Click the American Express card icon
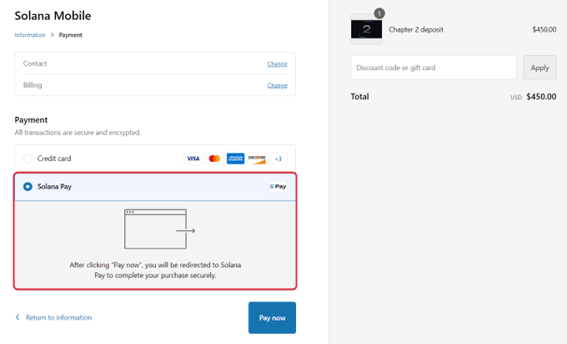 [235, 159]
